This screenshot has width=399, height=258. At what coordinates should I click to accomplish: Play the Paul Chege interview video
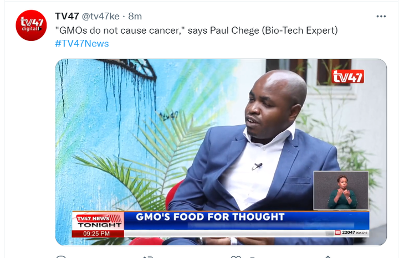[x=221, y=152]
